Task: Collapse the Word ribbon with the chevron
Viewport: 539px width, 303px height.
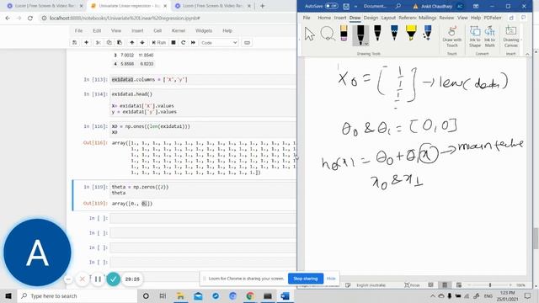Action: coord(527,54)
